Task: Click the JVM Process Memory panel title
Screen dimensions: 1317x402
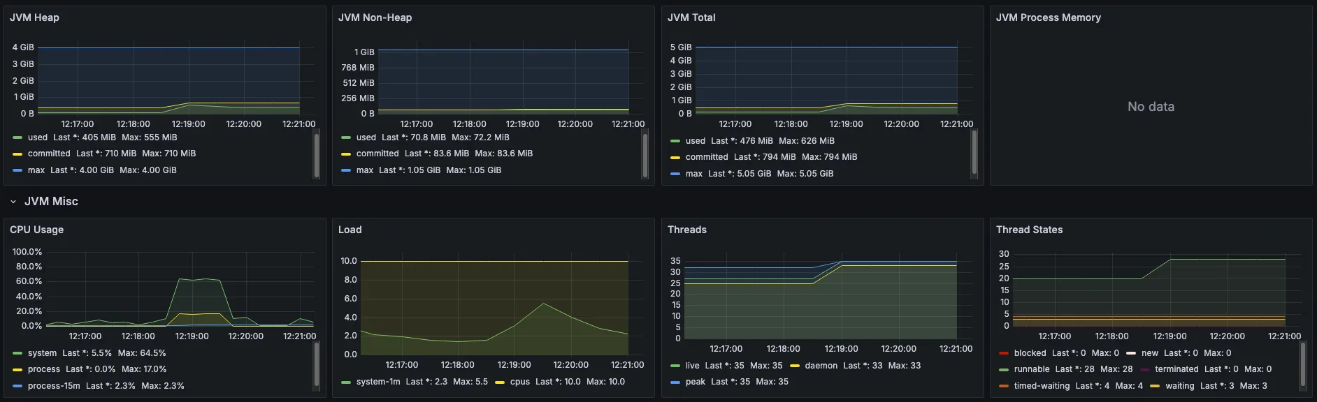Action: click(x=1048, y=17)
